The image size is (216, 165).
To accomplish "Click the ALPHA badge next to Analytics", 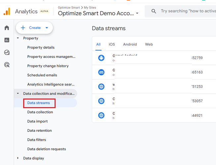I will tap(44, 11).
